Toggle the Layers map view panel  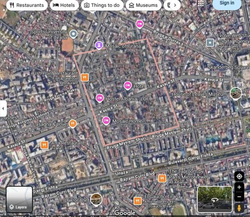[x=19, y=199]
